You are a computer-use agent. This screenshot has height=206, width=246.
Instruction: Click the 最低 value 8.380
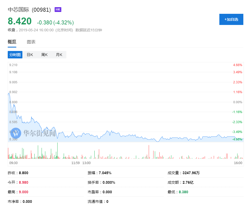(183, 192)
